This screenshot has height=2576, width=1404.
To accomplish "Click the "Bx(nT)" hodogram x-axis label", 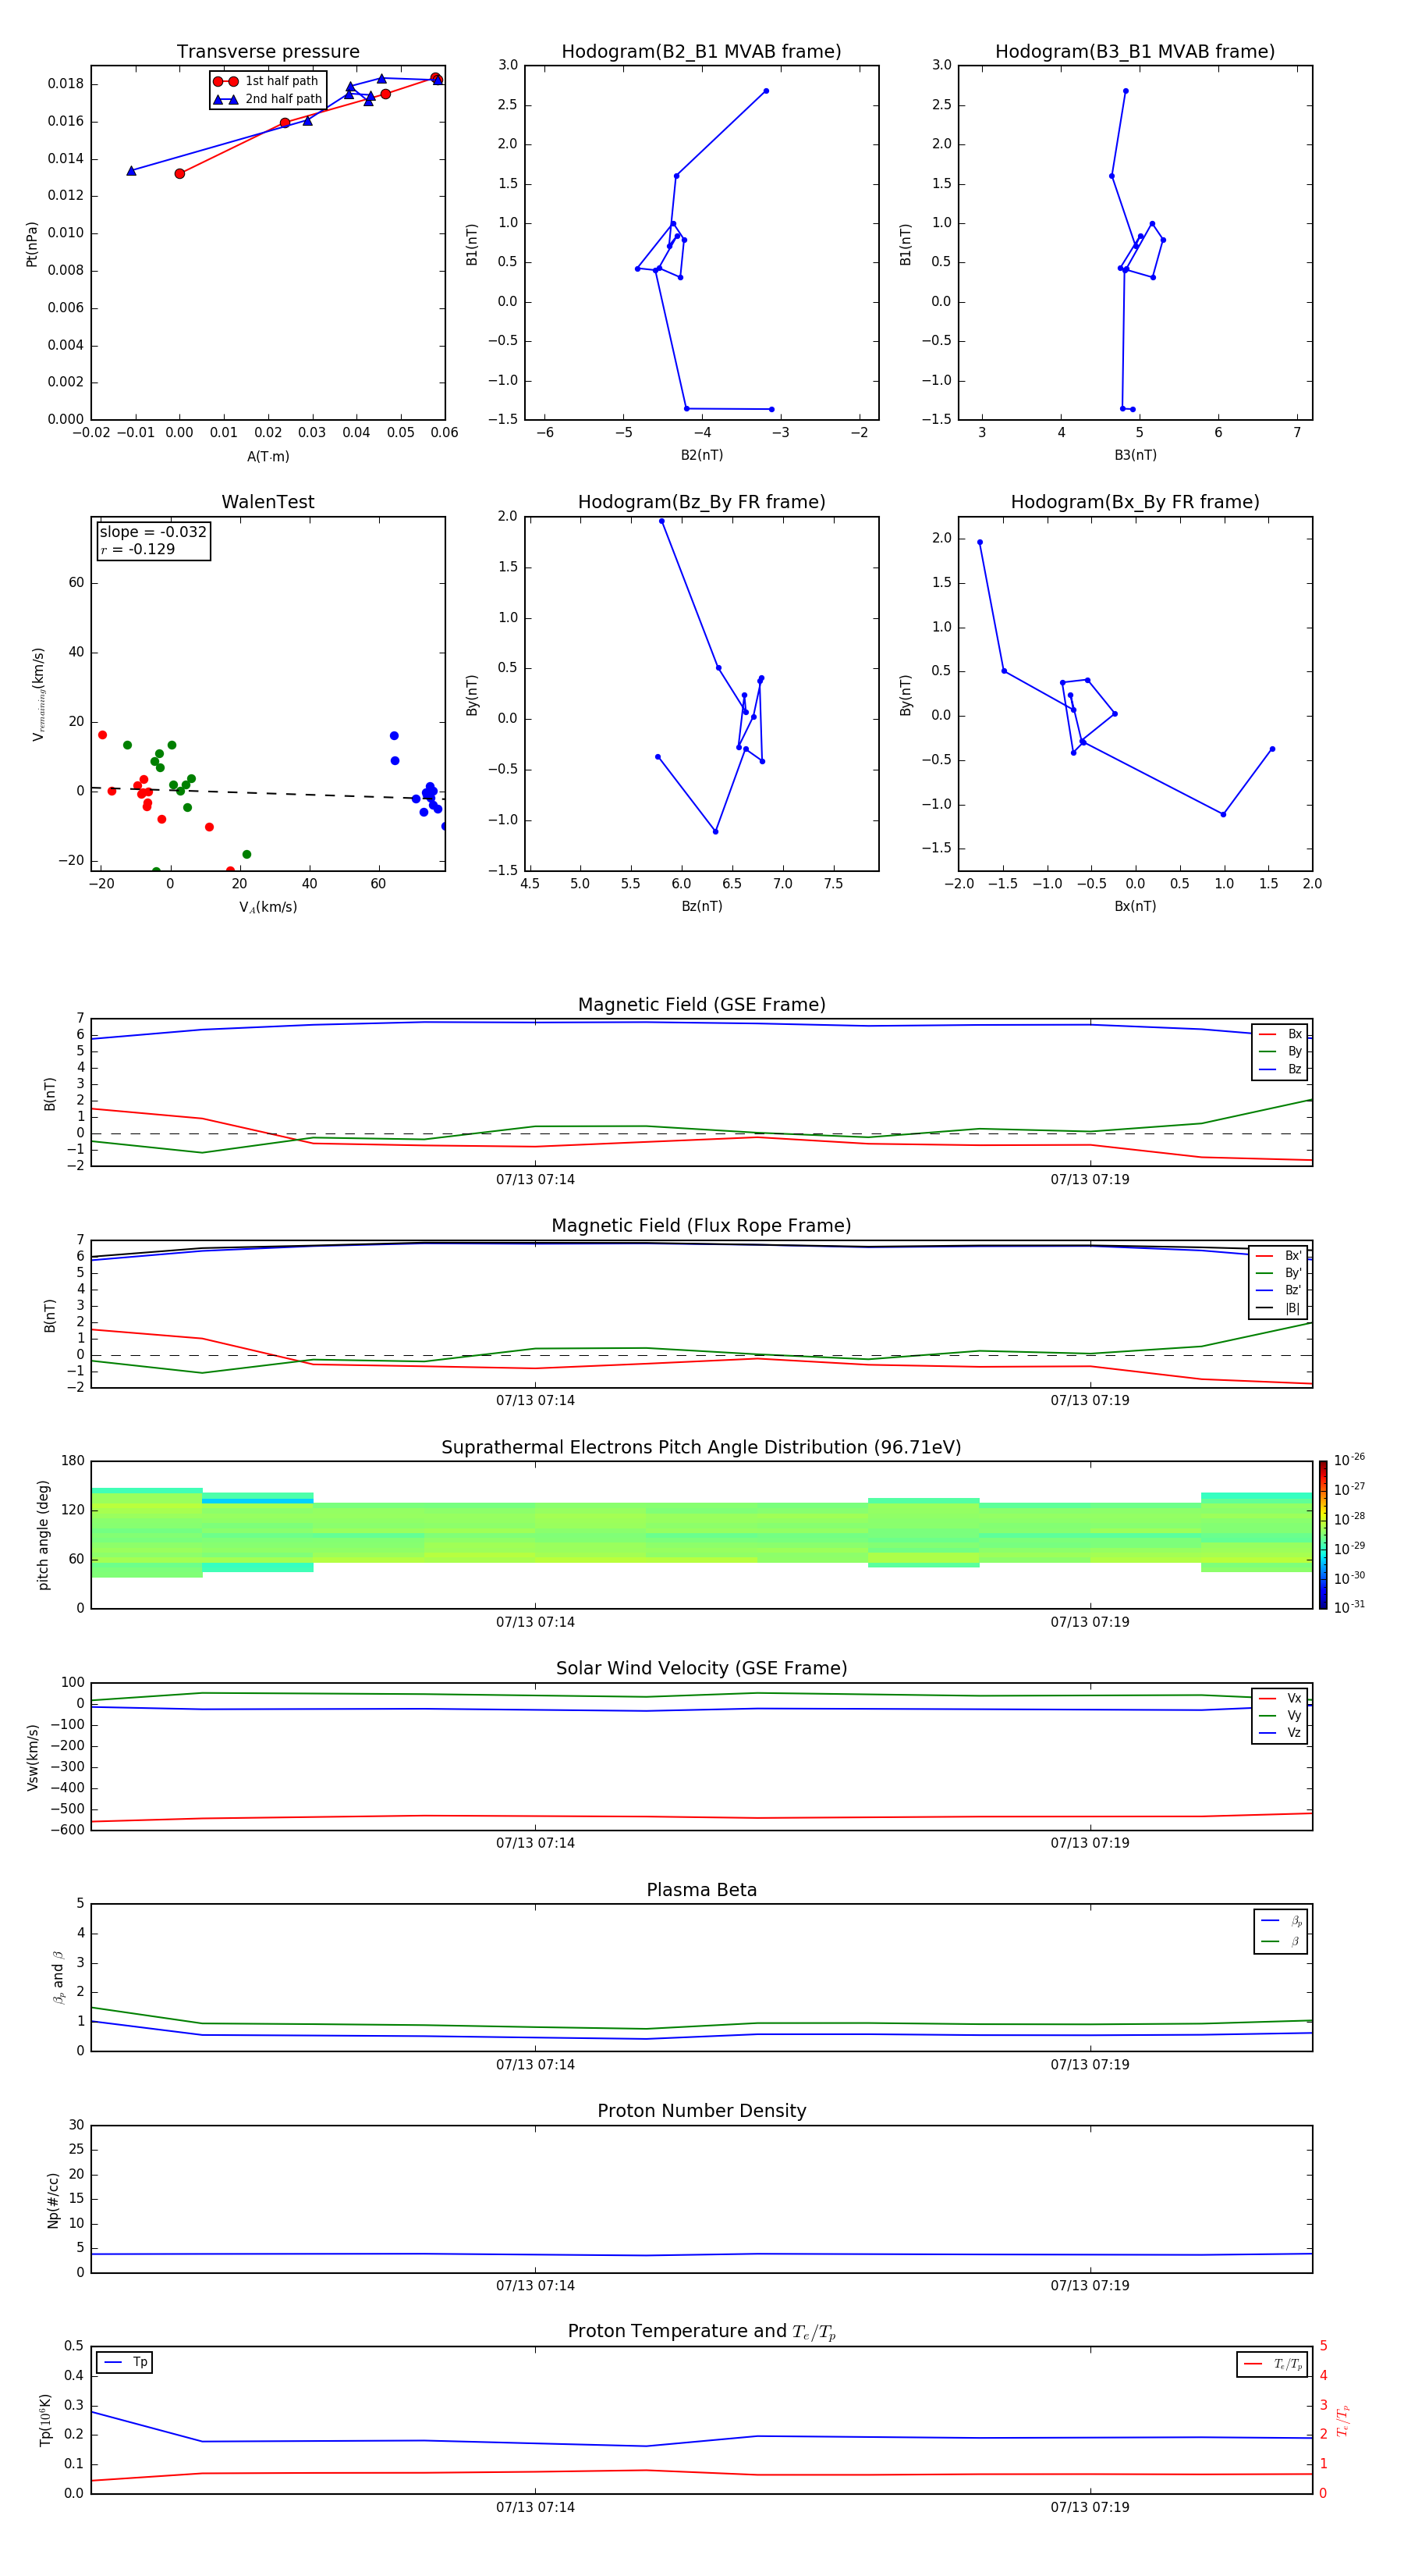I will (1135, 907).
